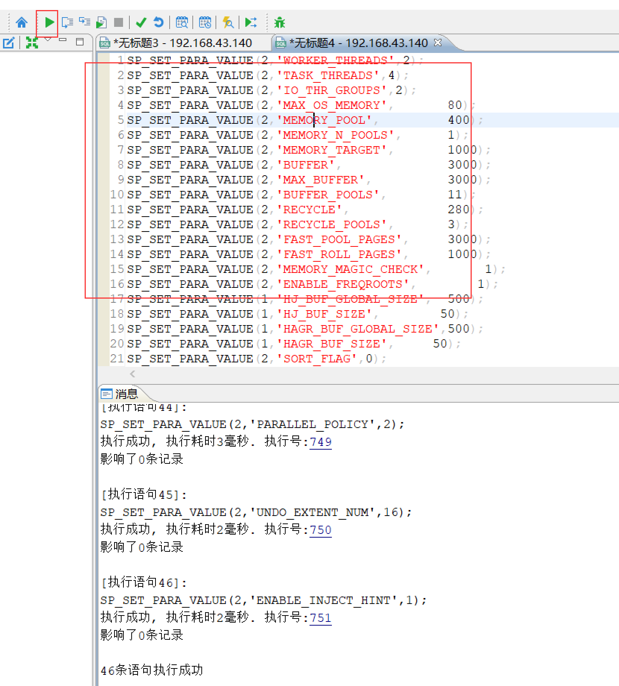Run the SQL with the green Execute button
This screenshot has width=619, height=686.
(x=49, y=22)
